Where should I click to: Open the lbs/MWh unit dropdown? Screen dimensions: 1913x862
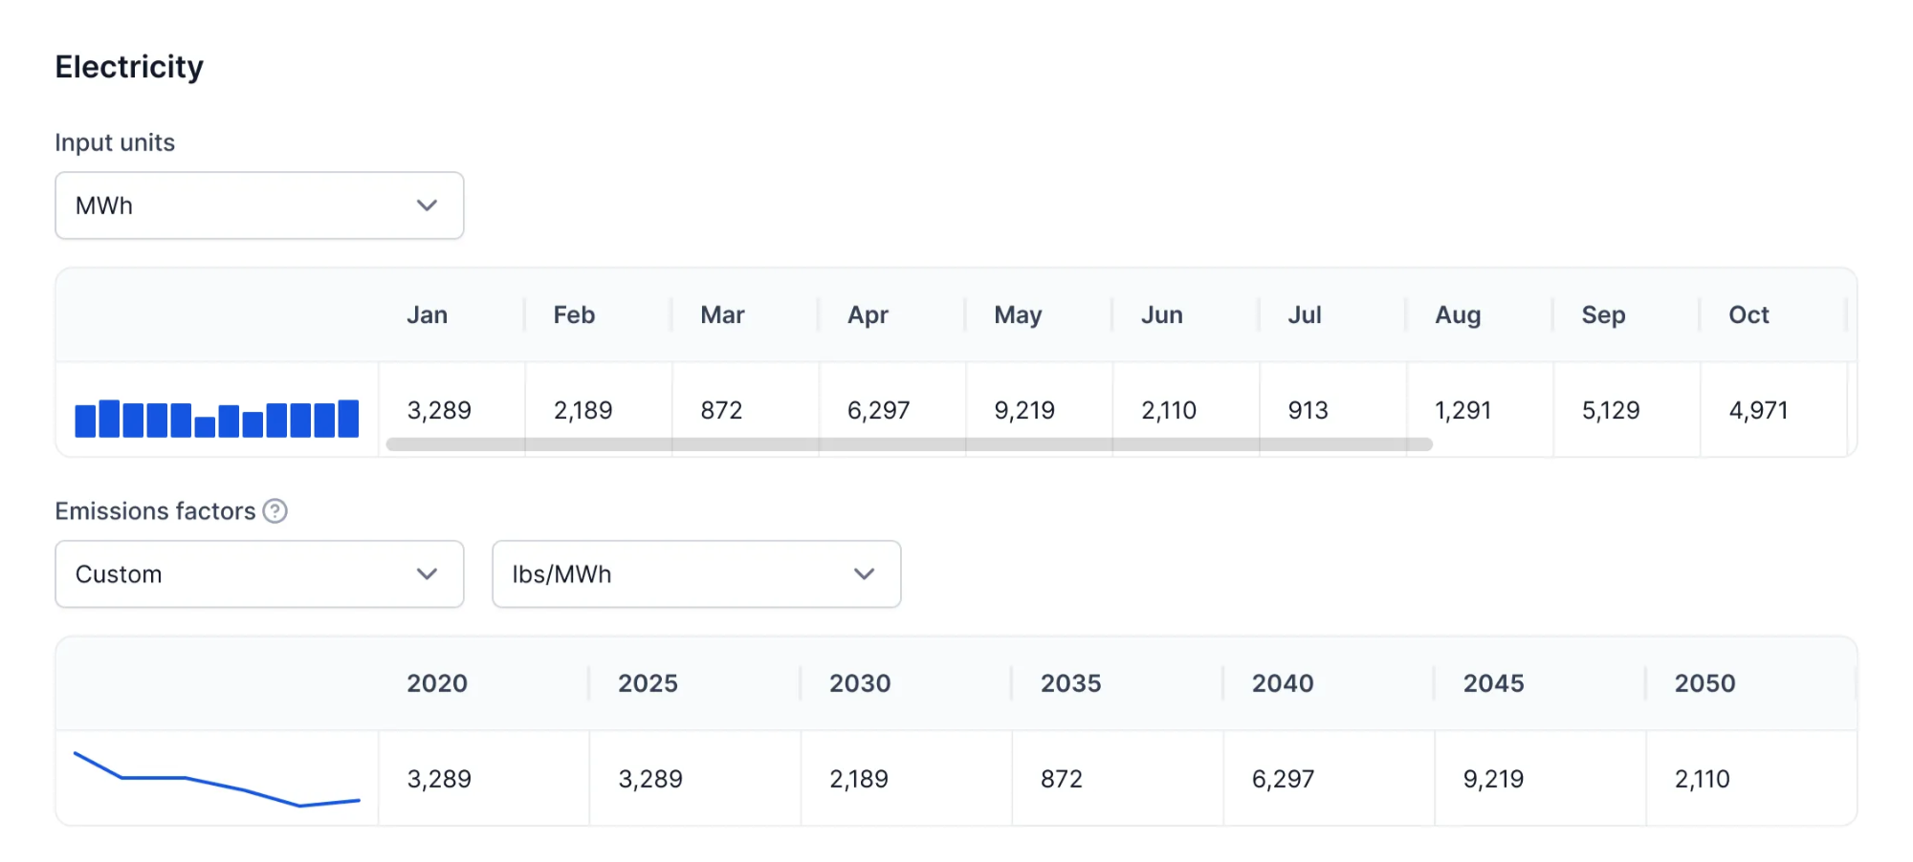696,574
